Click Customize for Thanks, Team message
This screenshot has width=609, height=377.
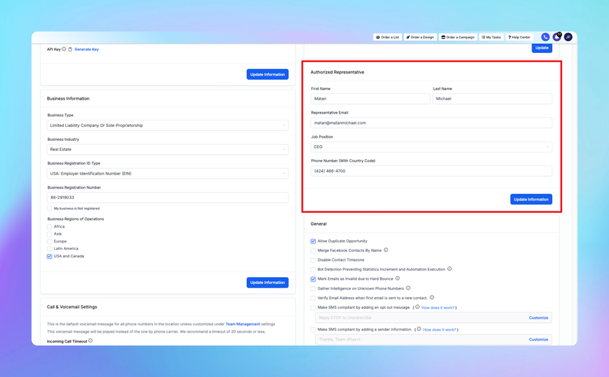point(538,339)
